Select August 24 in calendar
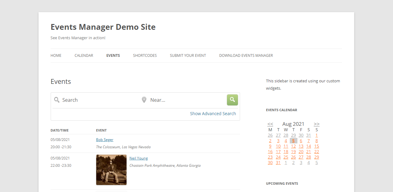This screenshot has height=192, width=393. [x=278, y=157]
